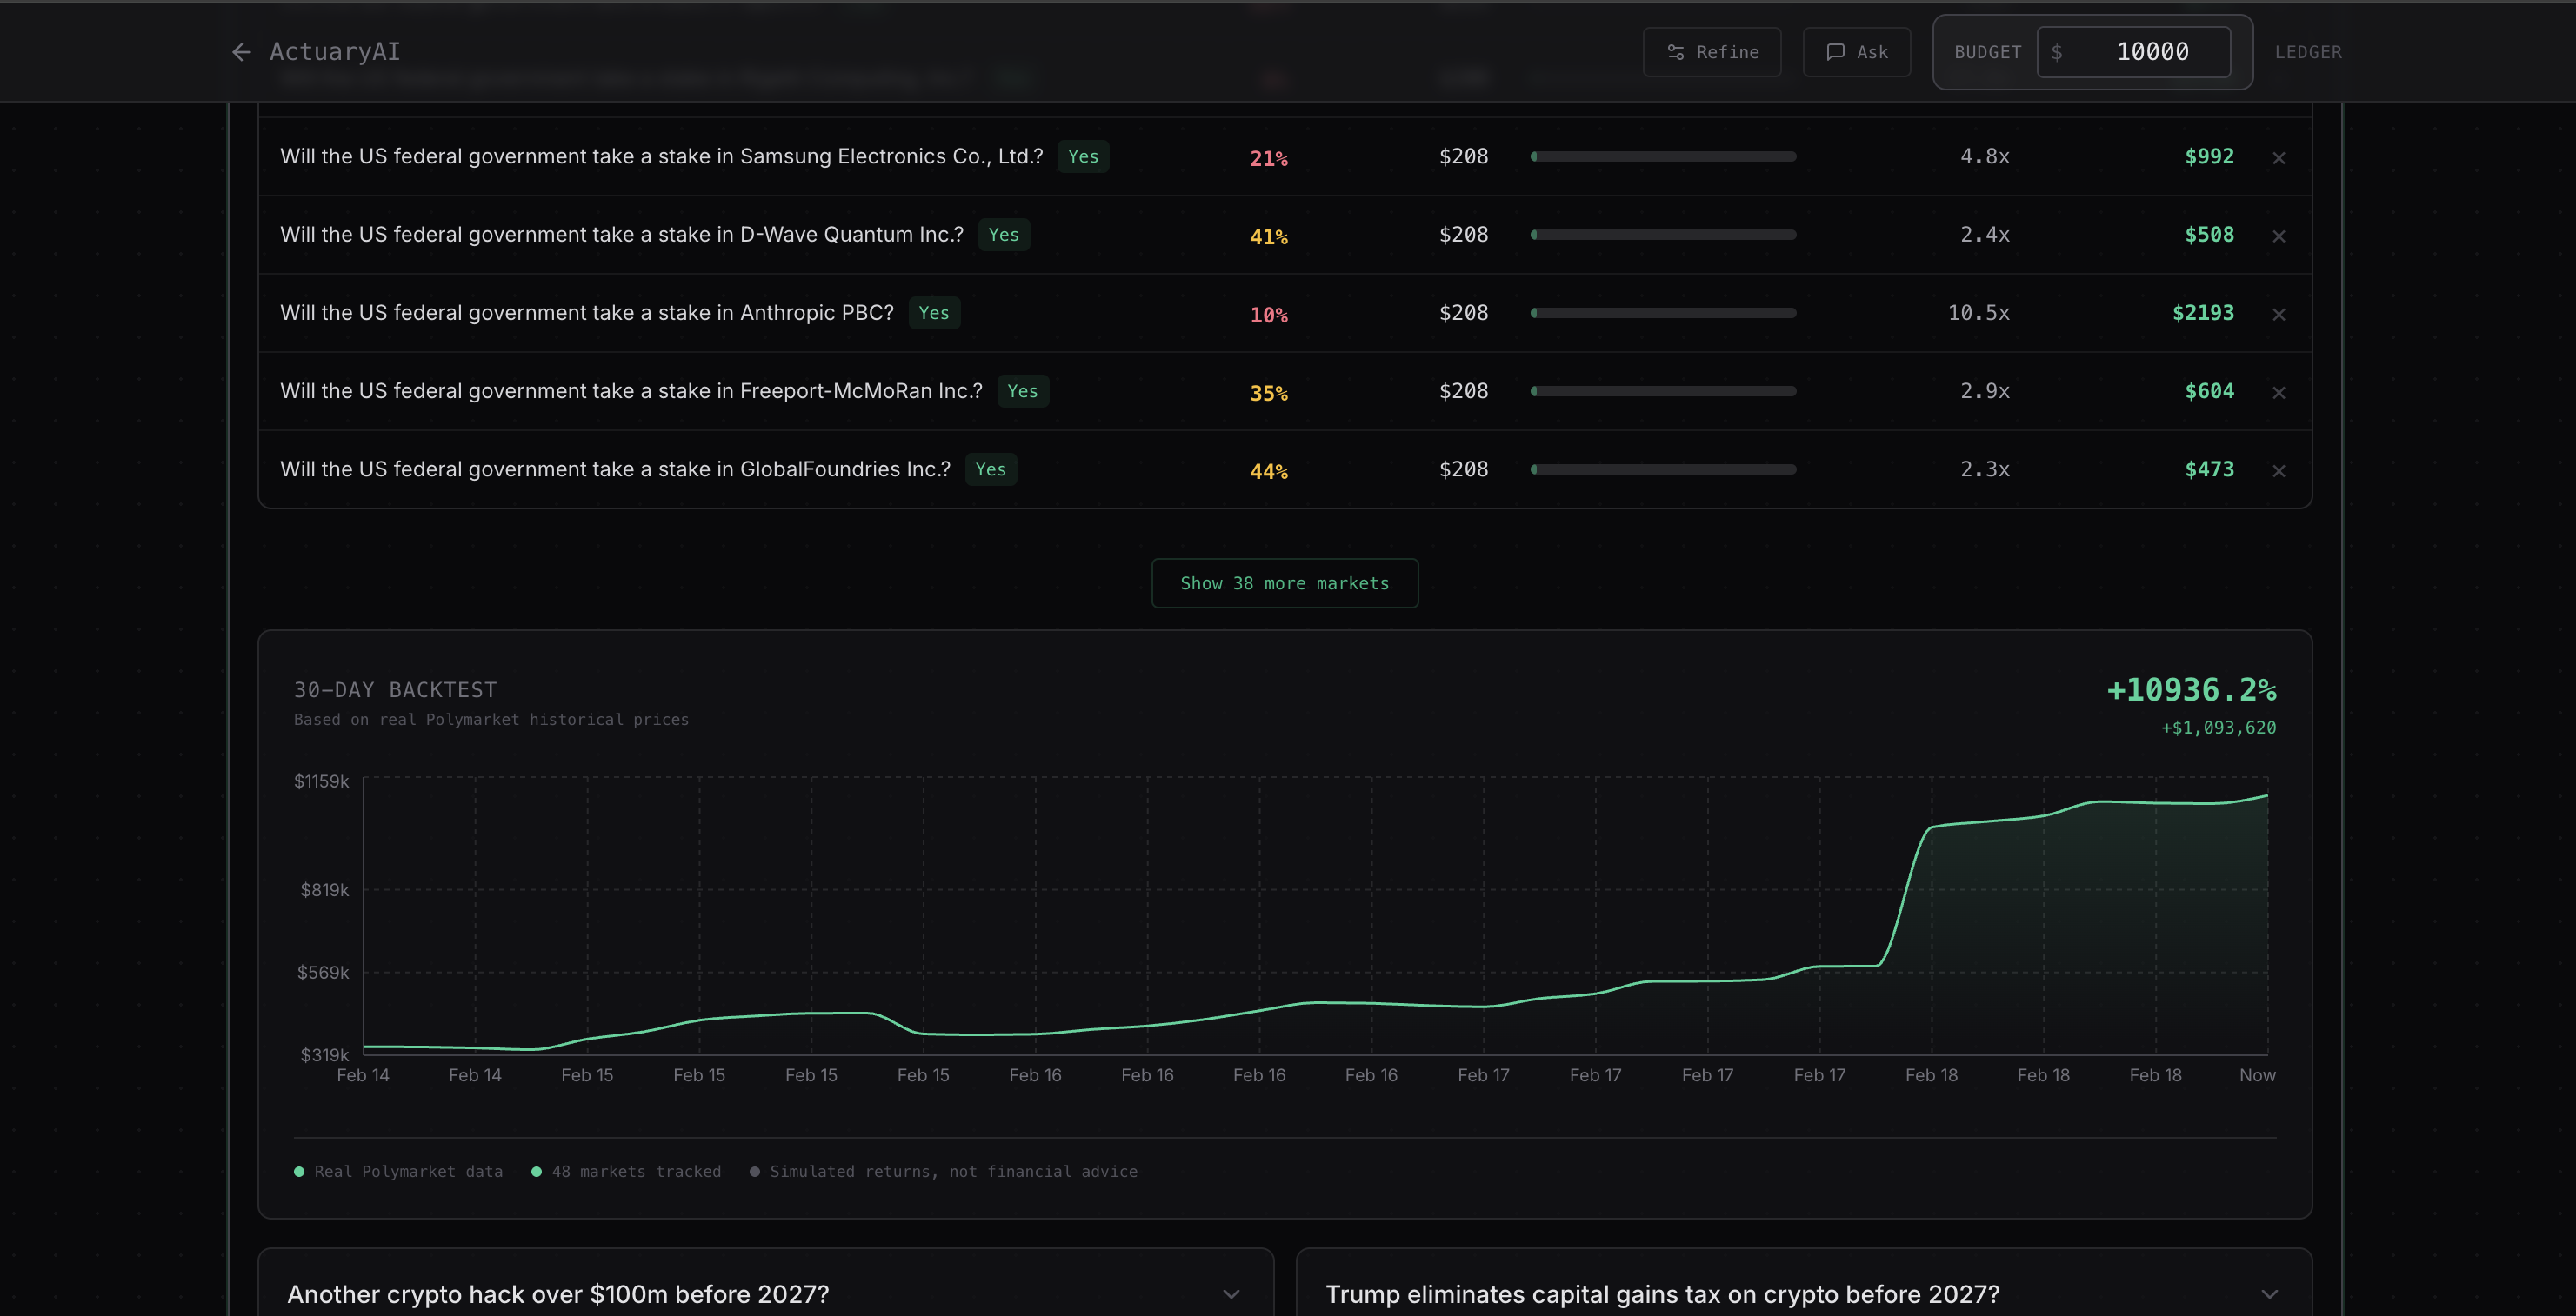
Task: Show 38 more markets
Action: point(1284,582)
